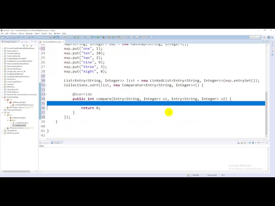This screenshot has width=275, height=206.
Task: Click Forward navigation arrow in toolbar
Action: click(x=151, y=37)
